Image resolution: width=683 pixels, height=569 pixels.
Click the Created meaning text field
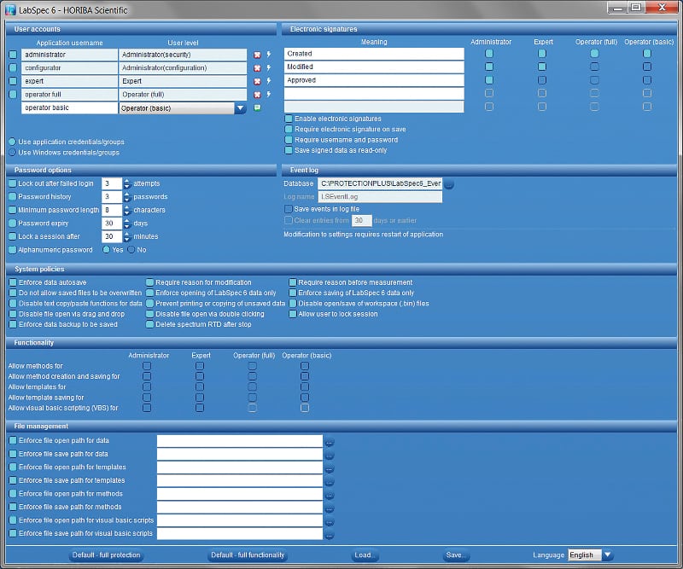click(x=374, y=54)
